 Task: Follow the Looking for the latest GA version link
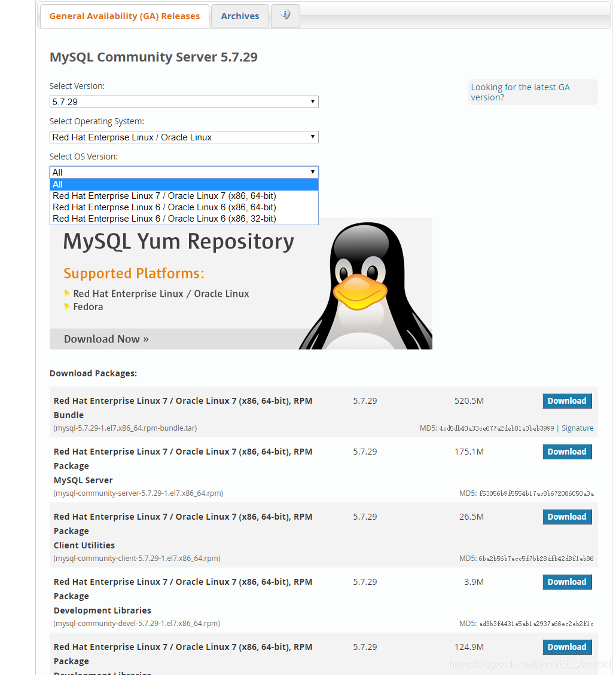(x=520, y=92)
